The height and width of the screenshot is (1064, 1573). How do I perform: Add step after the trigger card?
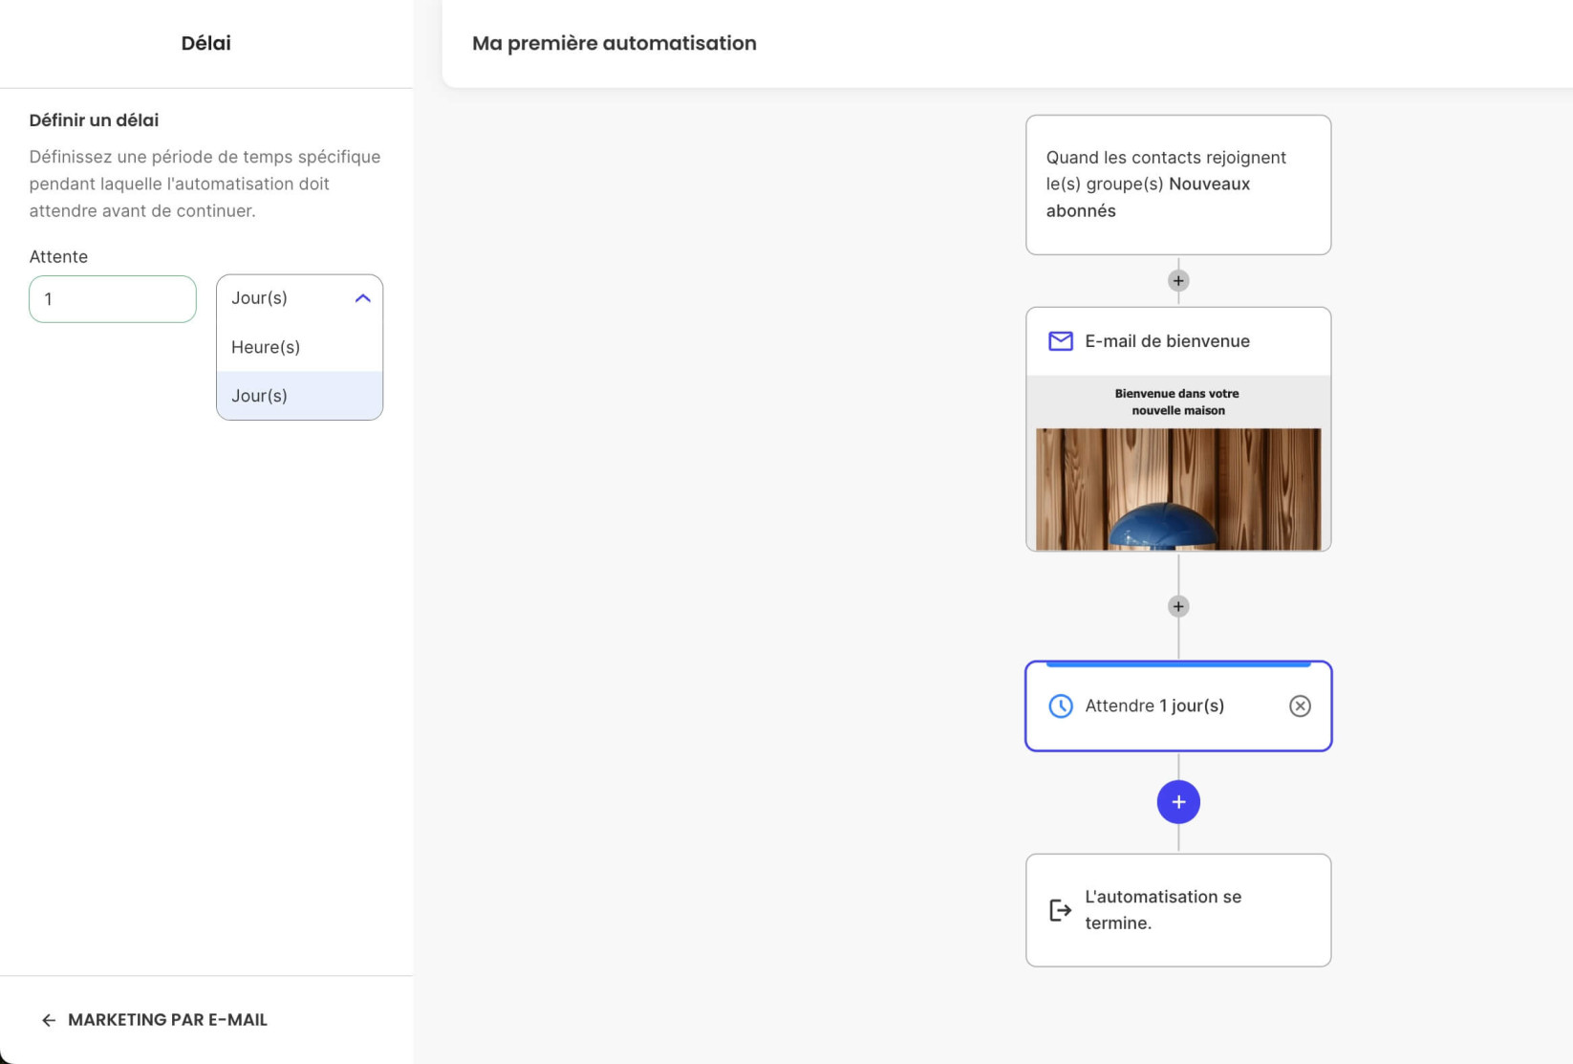[1178, 280]
